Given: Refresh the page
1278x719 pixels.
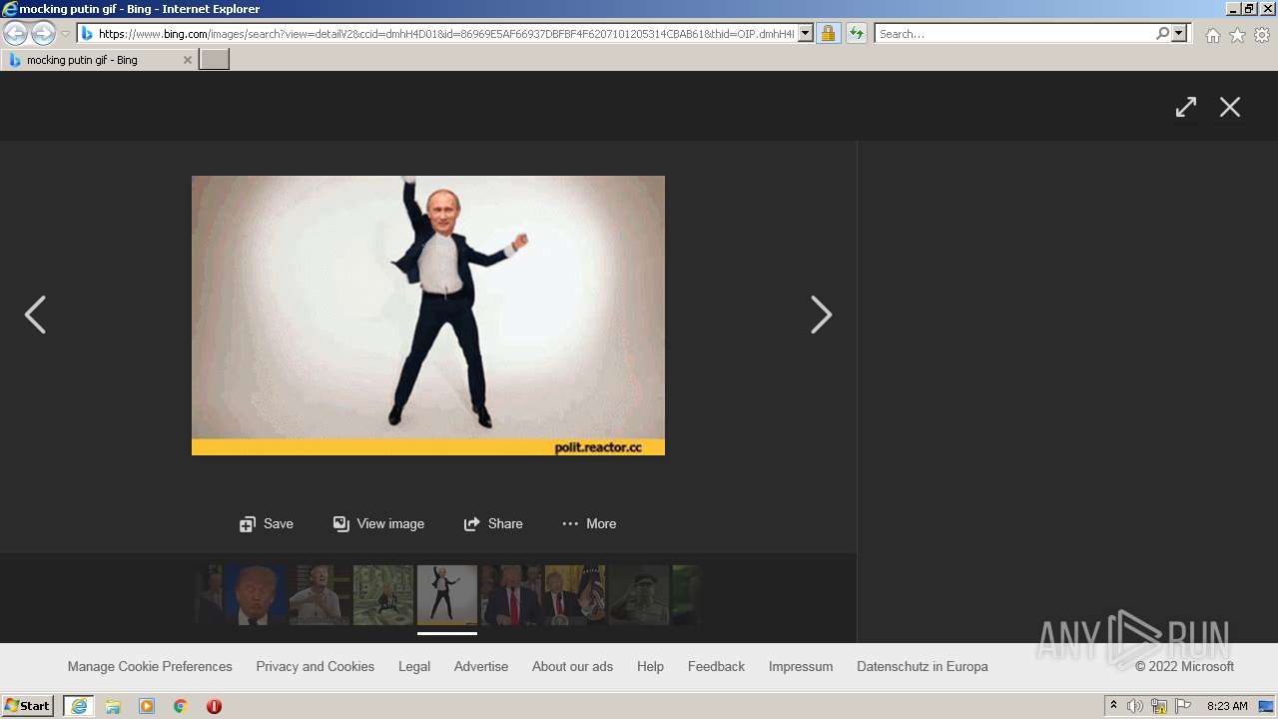Looking at the screenshot, I should click(x=857, y=34).
